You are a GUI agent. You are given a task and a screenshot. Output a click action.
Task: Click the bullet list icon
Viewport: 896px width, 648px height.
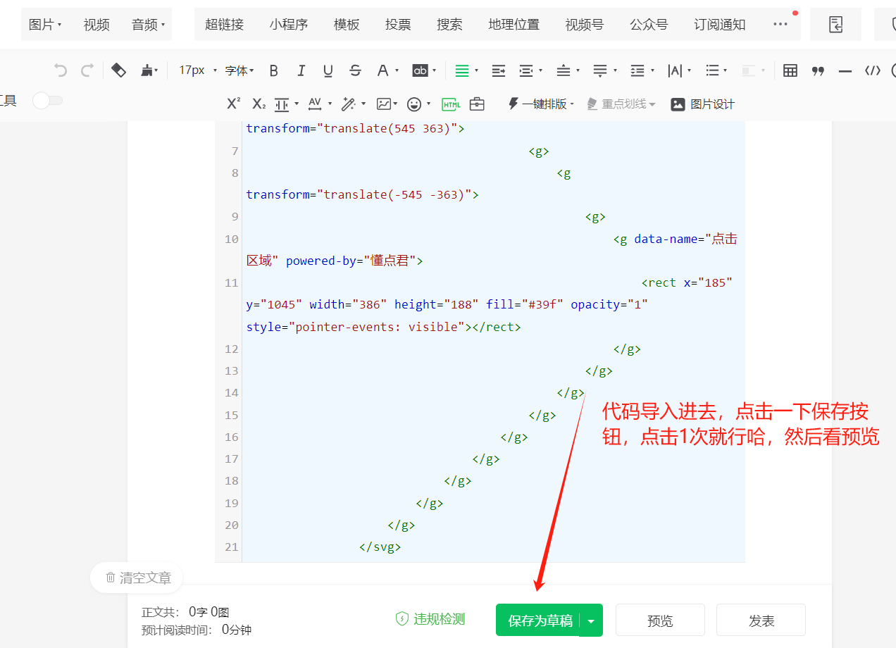click(712, 70)
